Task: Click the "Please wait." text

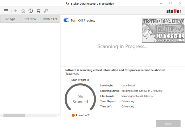Action: click(72, 74)
